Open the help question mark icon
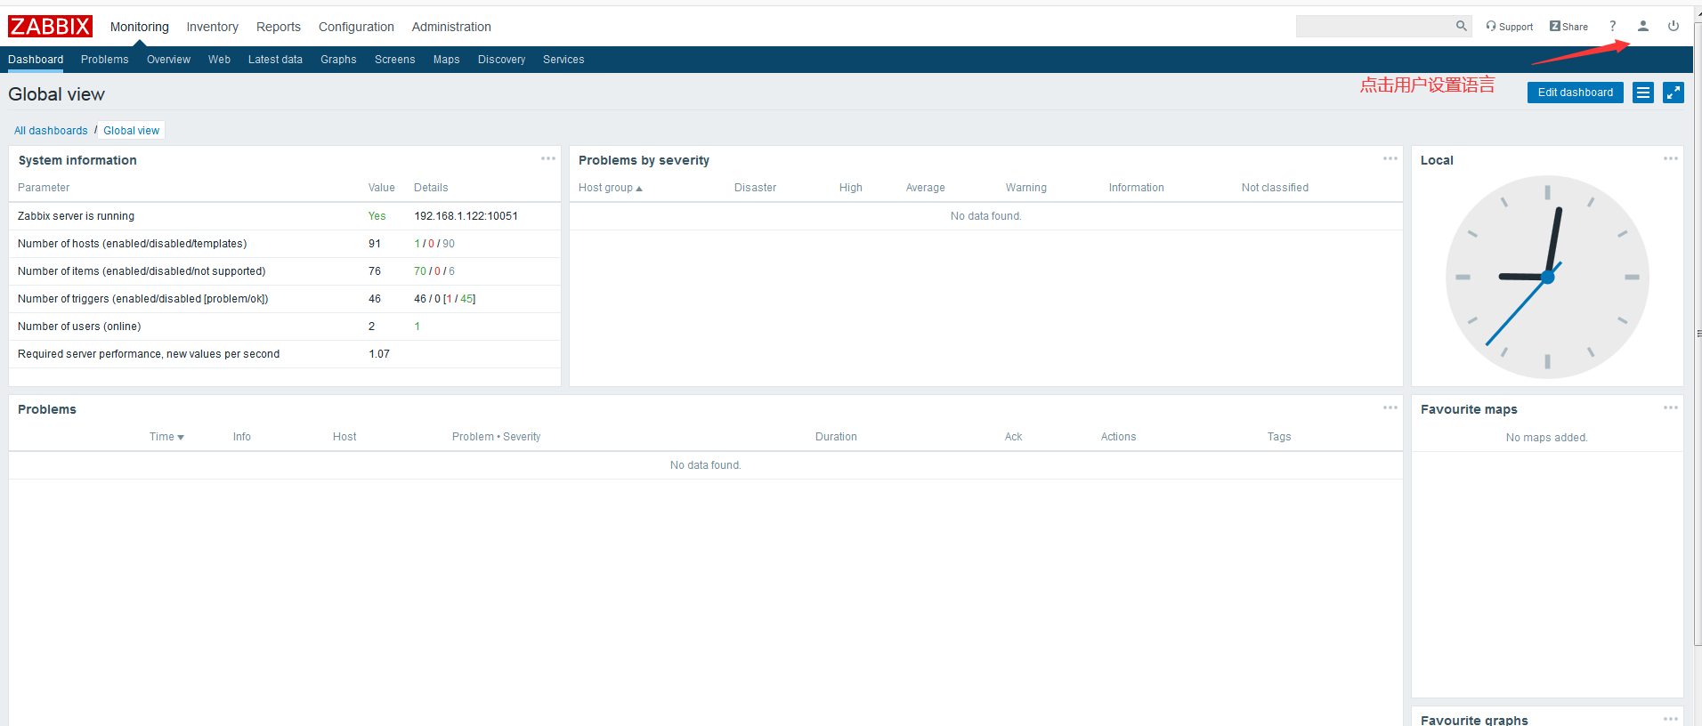1702x726 pixels. (x=1612, y=27)
